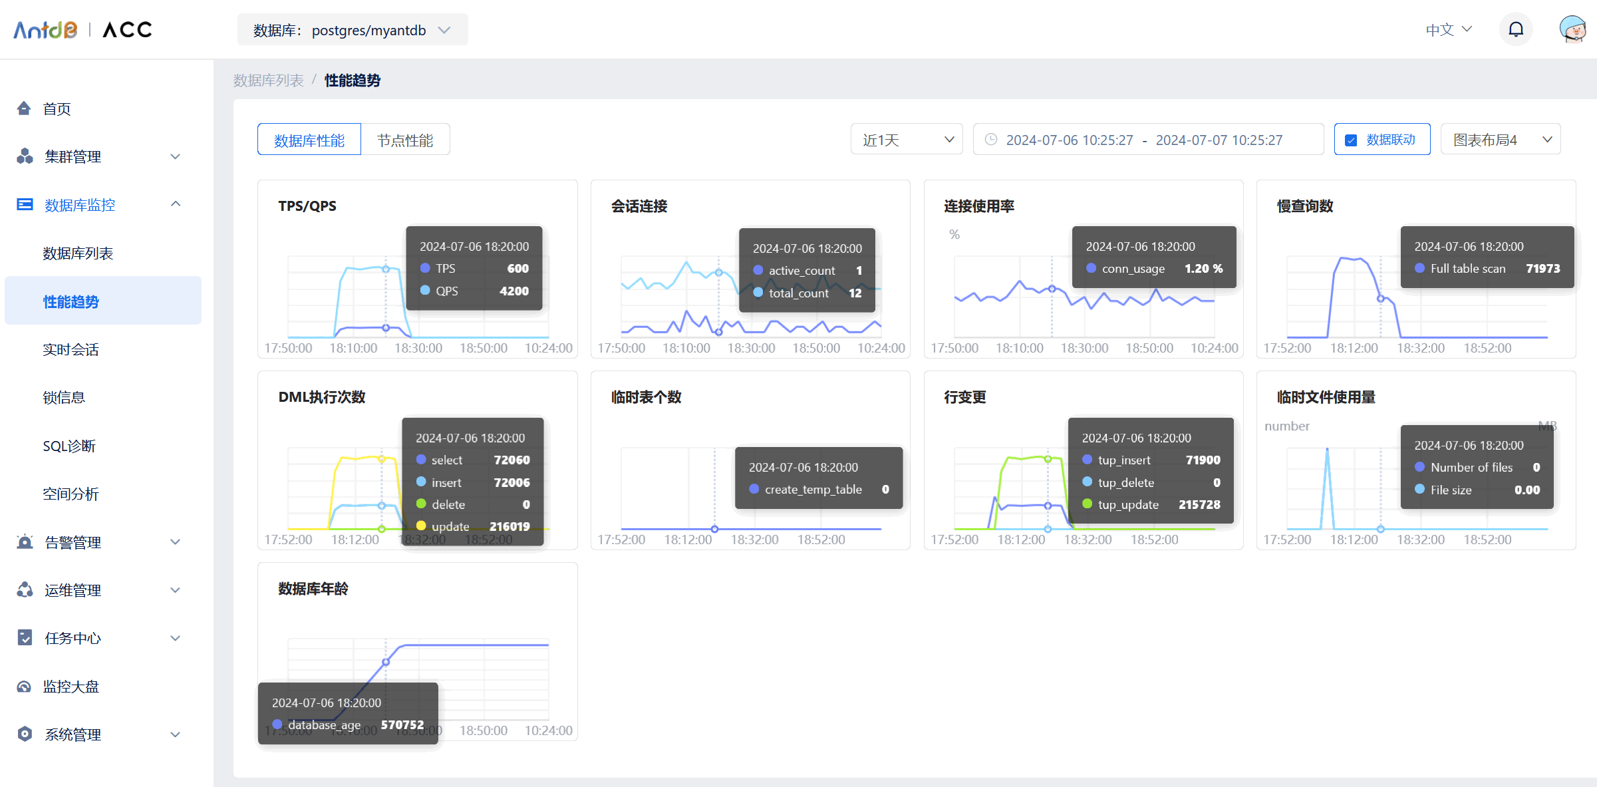The height and width of the screenshot is (787, 1597).
Task: Open the postgres/myantdb database selector
Action: (x=353, y=31)
